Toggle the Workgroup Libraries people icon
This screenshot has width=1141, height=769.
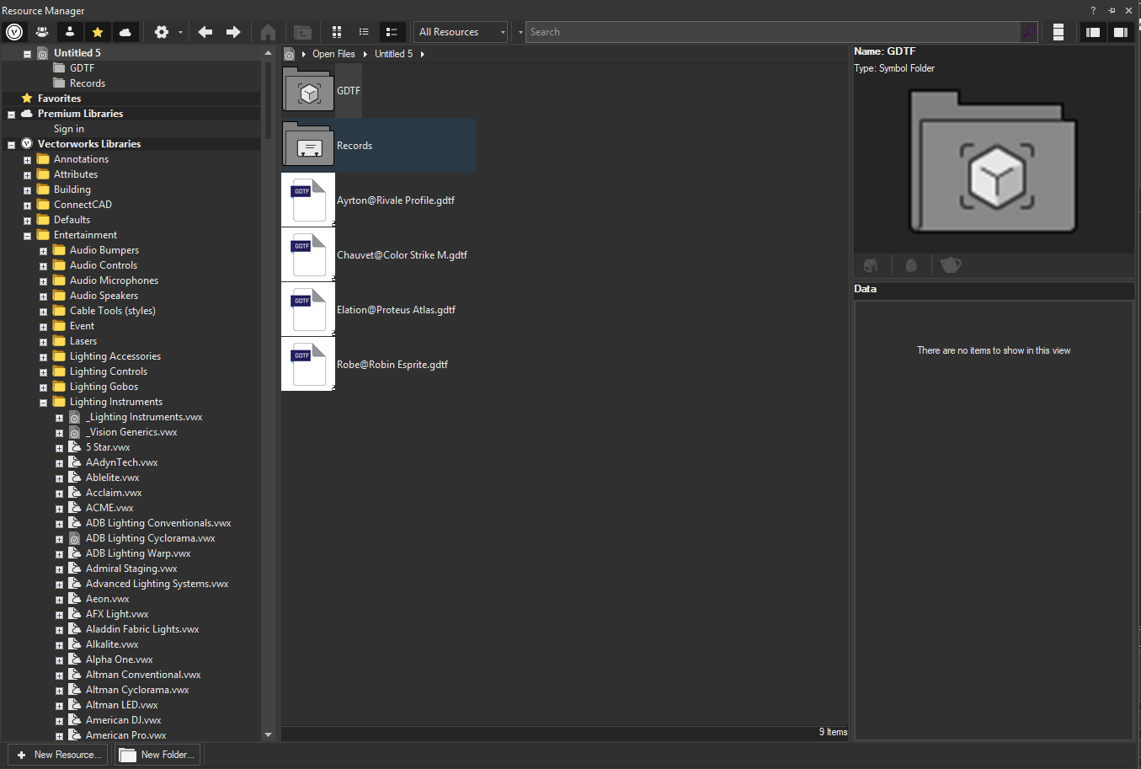click(x=42, y=32)
